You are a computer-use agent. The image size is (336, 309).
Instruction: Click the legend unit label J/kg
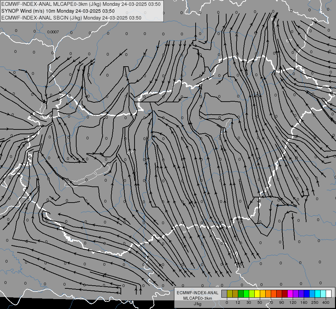point(198,304)
